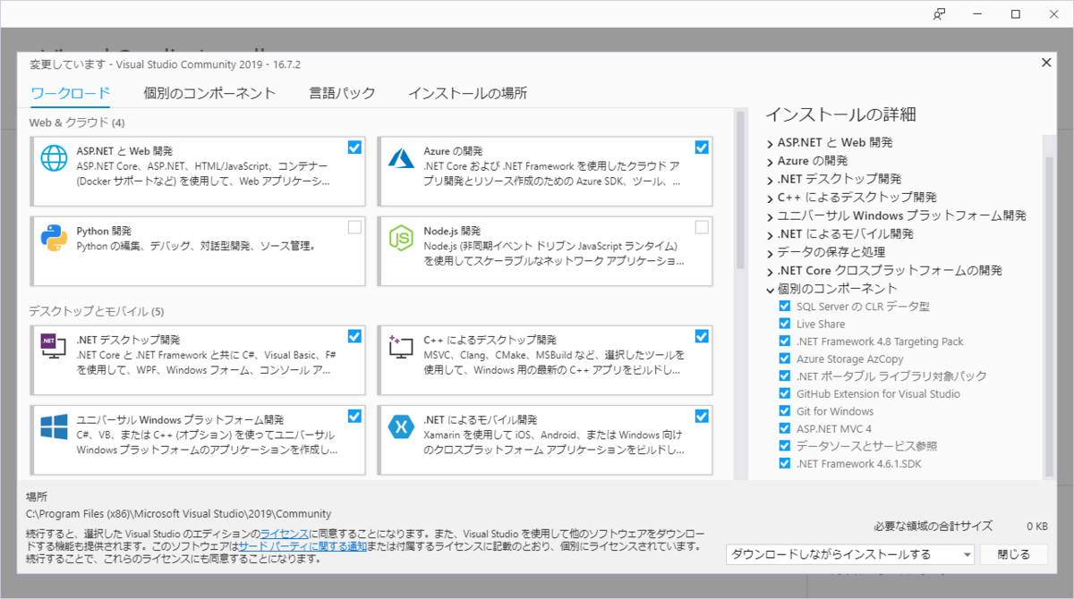The height and width of the screenshot is (599, 1074).
Task: Uncheck .NET Framework 4.8 Targeting Pack
Action: (x=785, y=342)
